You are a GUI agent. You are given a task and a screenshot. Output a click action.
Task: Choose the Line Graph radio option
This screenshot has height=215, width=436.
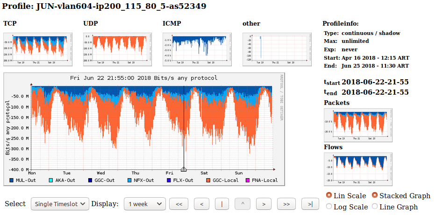pyautogui.click(x=375, y=207)
